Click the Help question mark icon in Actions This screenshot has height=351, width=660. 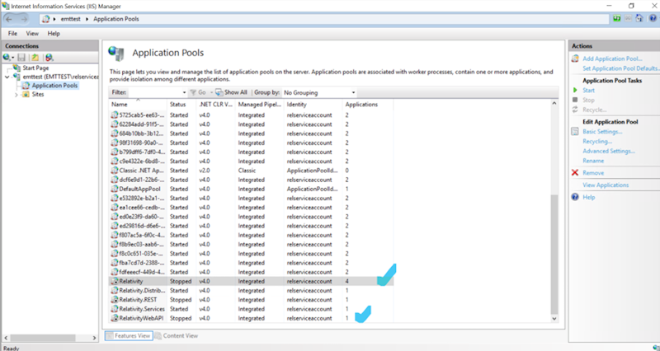575,197
